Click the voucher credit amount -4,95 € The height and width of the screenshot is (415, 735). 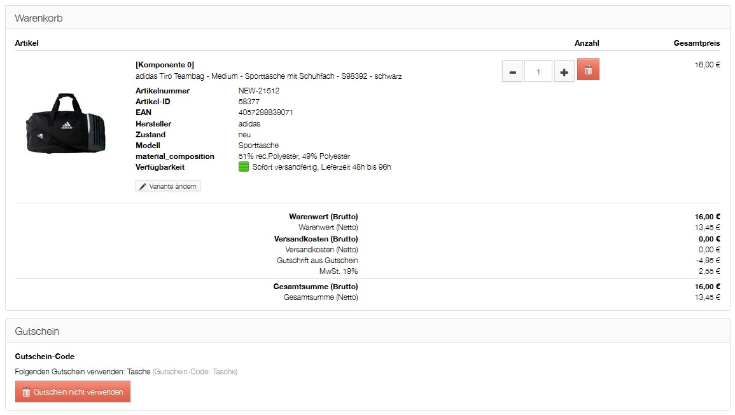(708, 261)
